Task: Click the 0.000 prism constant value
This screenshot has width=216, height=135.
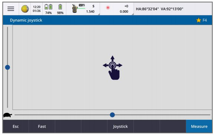Action: 124,11
